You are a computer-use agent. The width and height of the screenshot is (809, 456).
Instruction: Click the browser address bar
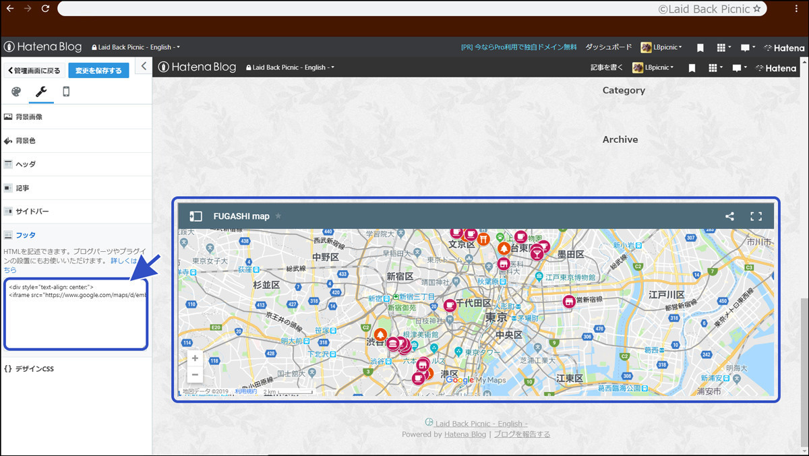click(x=413, y=9)
